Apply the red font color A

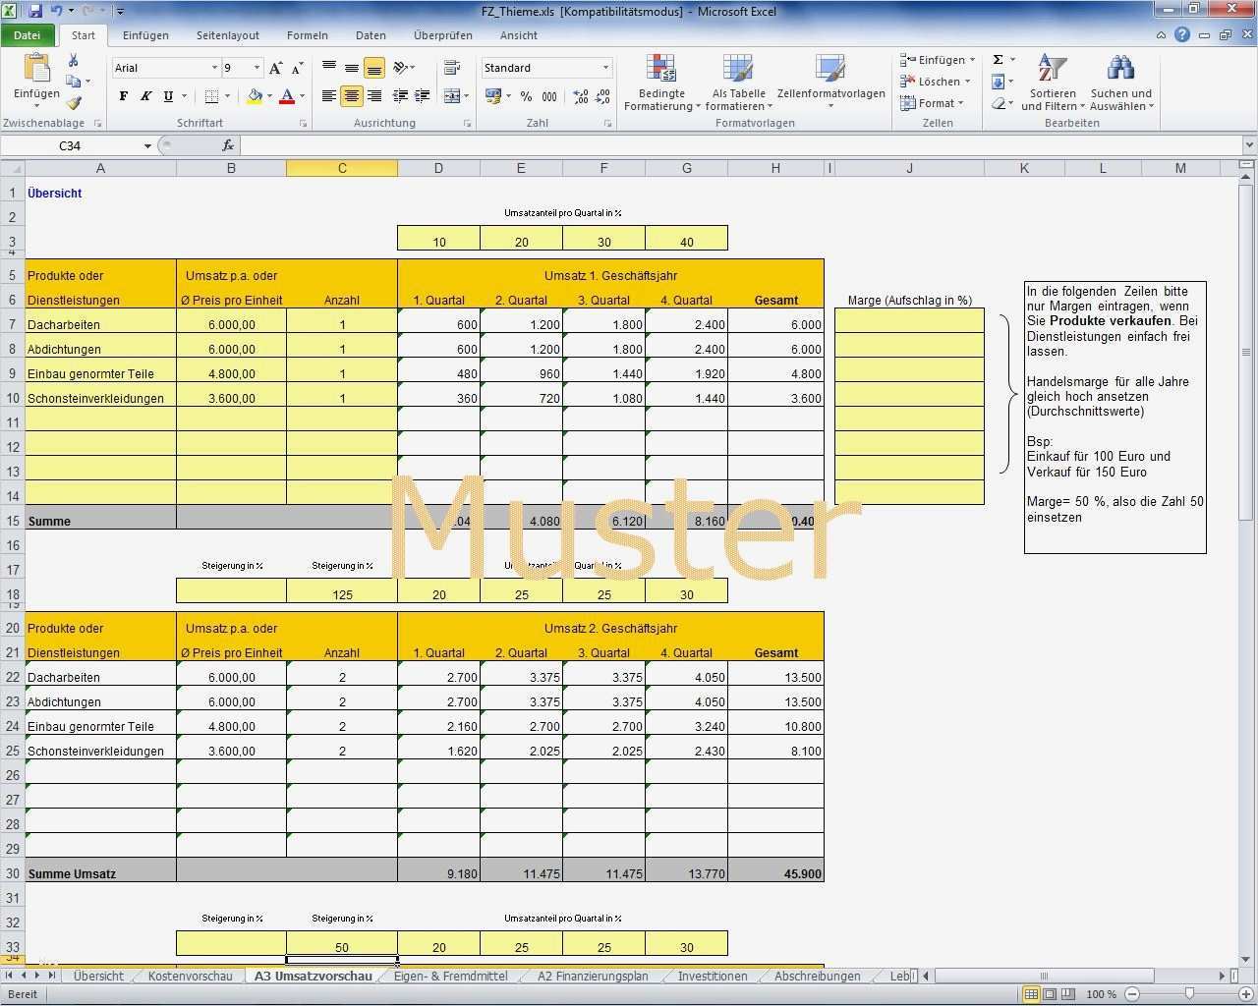[287, 96]
